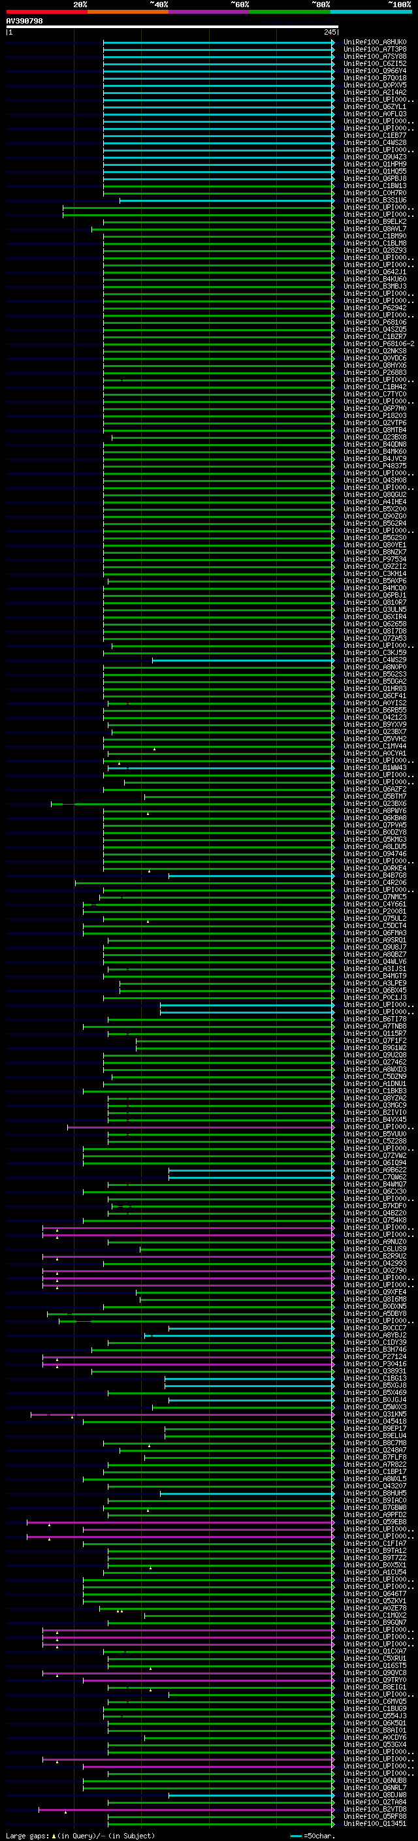
Task: Open hit UniRef100_B3S1U6
Action: (375, 200)
